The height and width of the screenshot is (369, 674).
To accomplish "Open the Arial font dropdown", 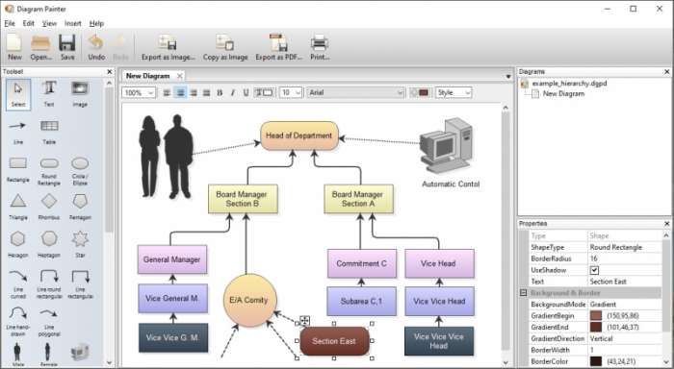I will click(x=355, y=92).
